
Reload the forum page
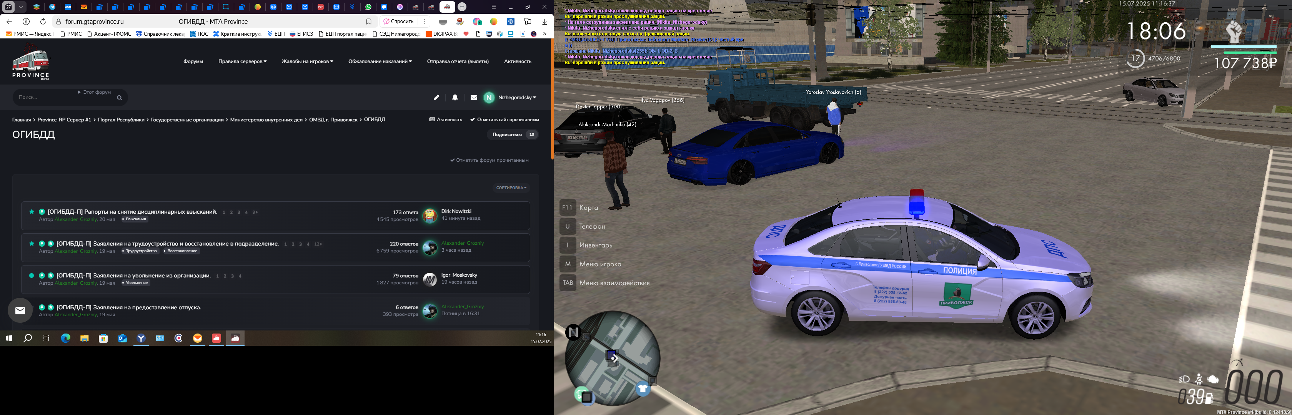43,22
